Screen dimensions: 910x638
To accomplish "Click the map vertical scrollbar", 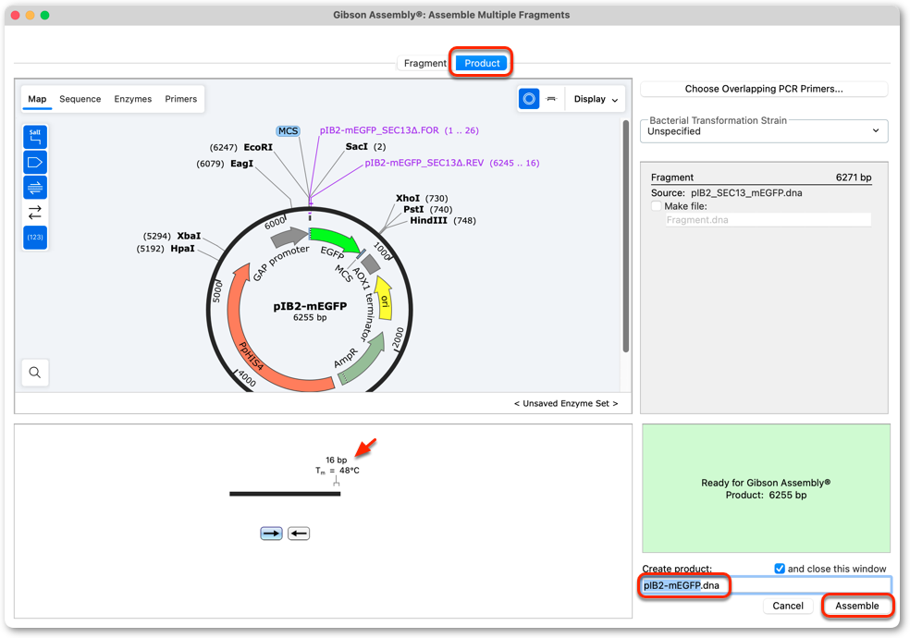I will [625, 236].
